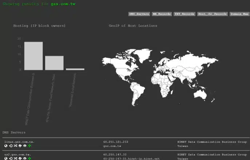Go to Host (A) Records button
250x160 pixels.
point(212,14)
